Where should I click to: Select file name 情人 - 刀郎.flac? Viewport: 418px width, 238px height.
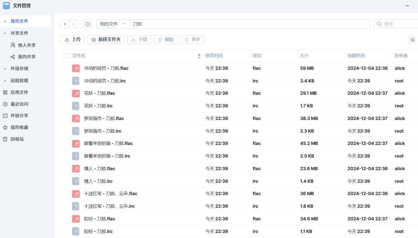pos(99,169)
